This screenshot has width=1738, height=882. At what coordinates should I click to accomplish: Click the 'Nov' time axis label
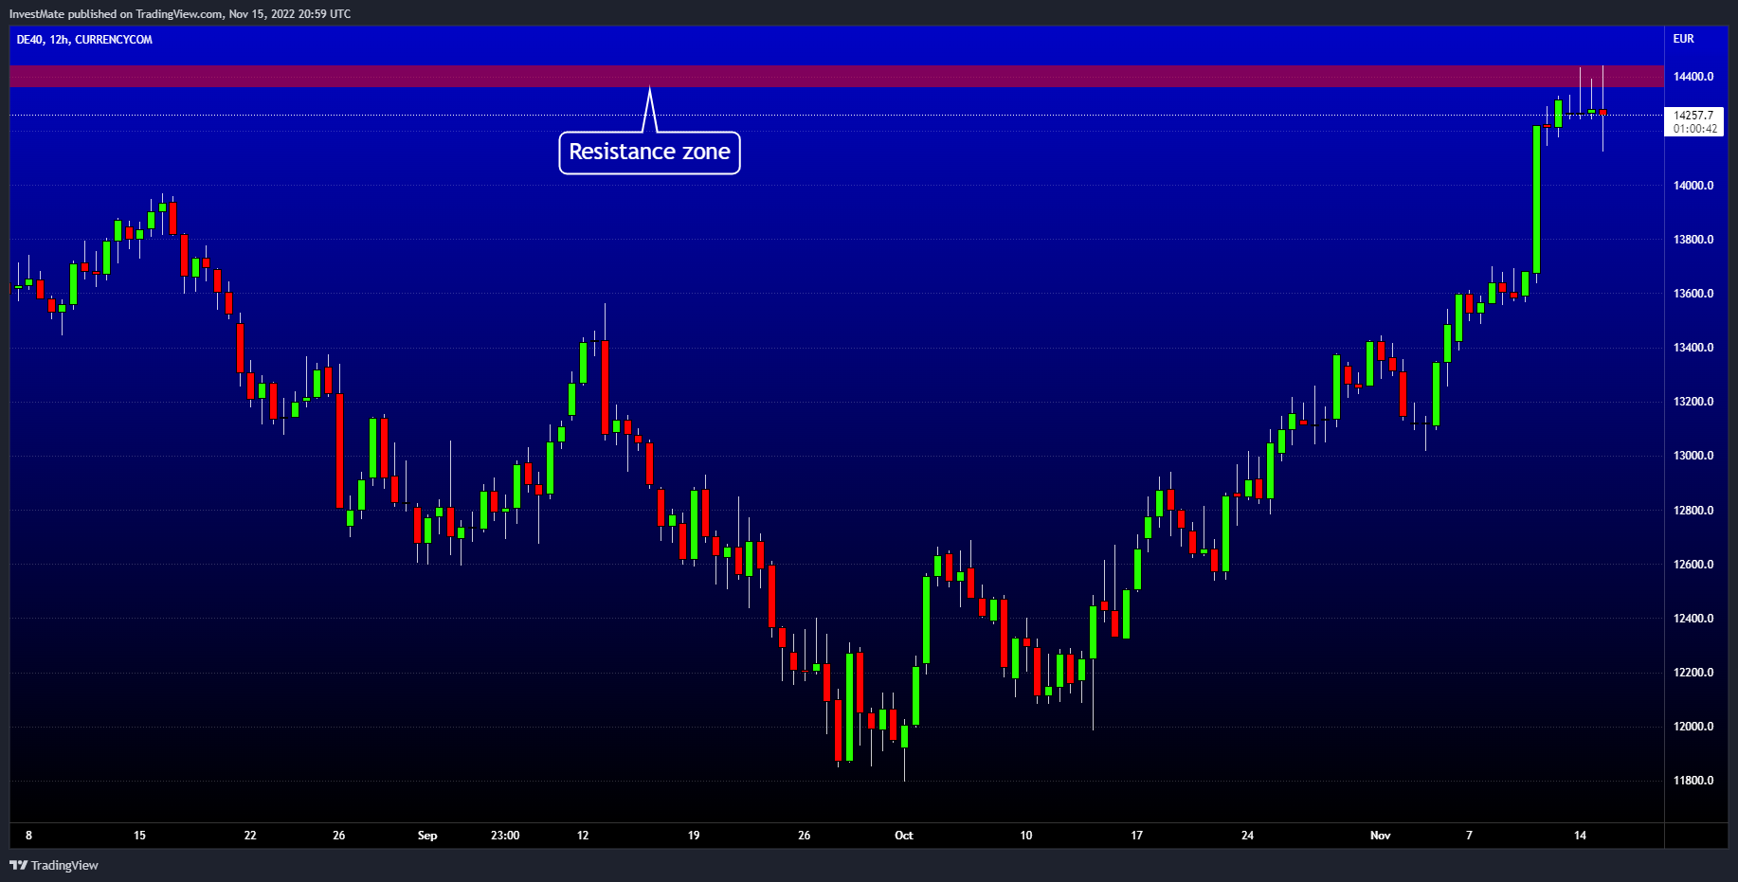click(1381, 836)
